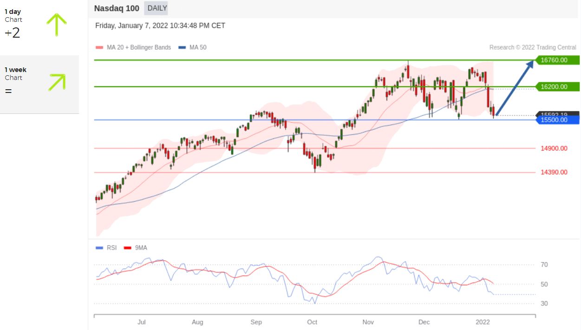This screenshot has height=330, width=581.
Task: Click the 14900.00 support price label
Action: tap(554, 148)
